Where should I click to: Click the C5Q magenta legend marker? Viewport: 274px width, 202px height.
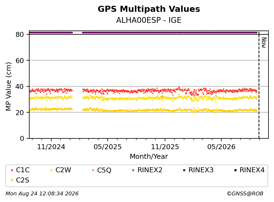[93, 170]
